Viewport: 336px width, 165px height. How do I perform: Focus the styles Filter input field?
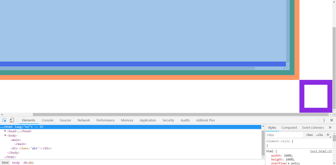284,135
